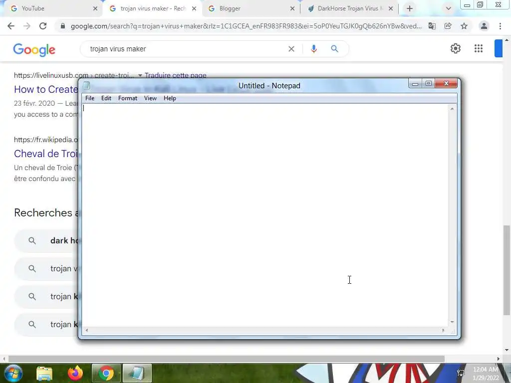Viewport: 511px width, 383px height.
Task: Select Notepad on the taskbar
Action: click(137, 373)
